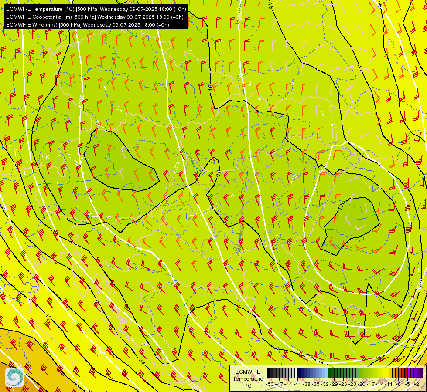This screenshot has width=427, height=392.
Task: Click the -23 legend value
Action: tap(352, 384)
